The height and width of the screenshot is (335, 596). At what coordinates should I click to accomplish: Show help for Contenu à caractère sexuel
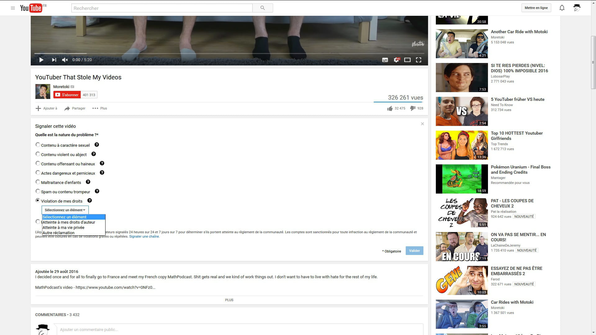(x=97, y=145)
